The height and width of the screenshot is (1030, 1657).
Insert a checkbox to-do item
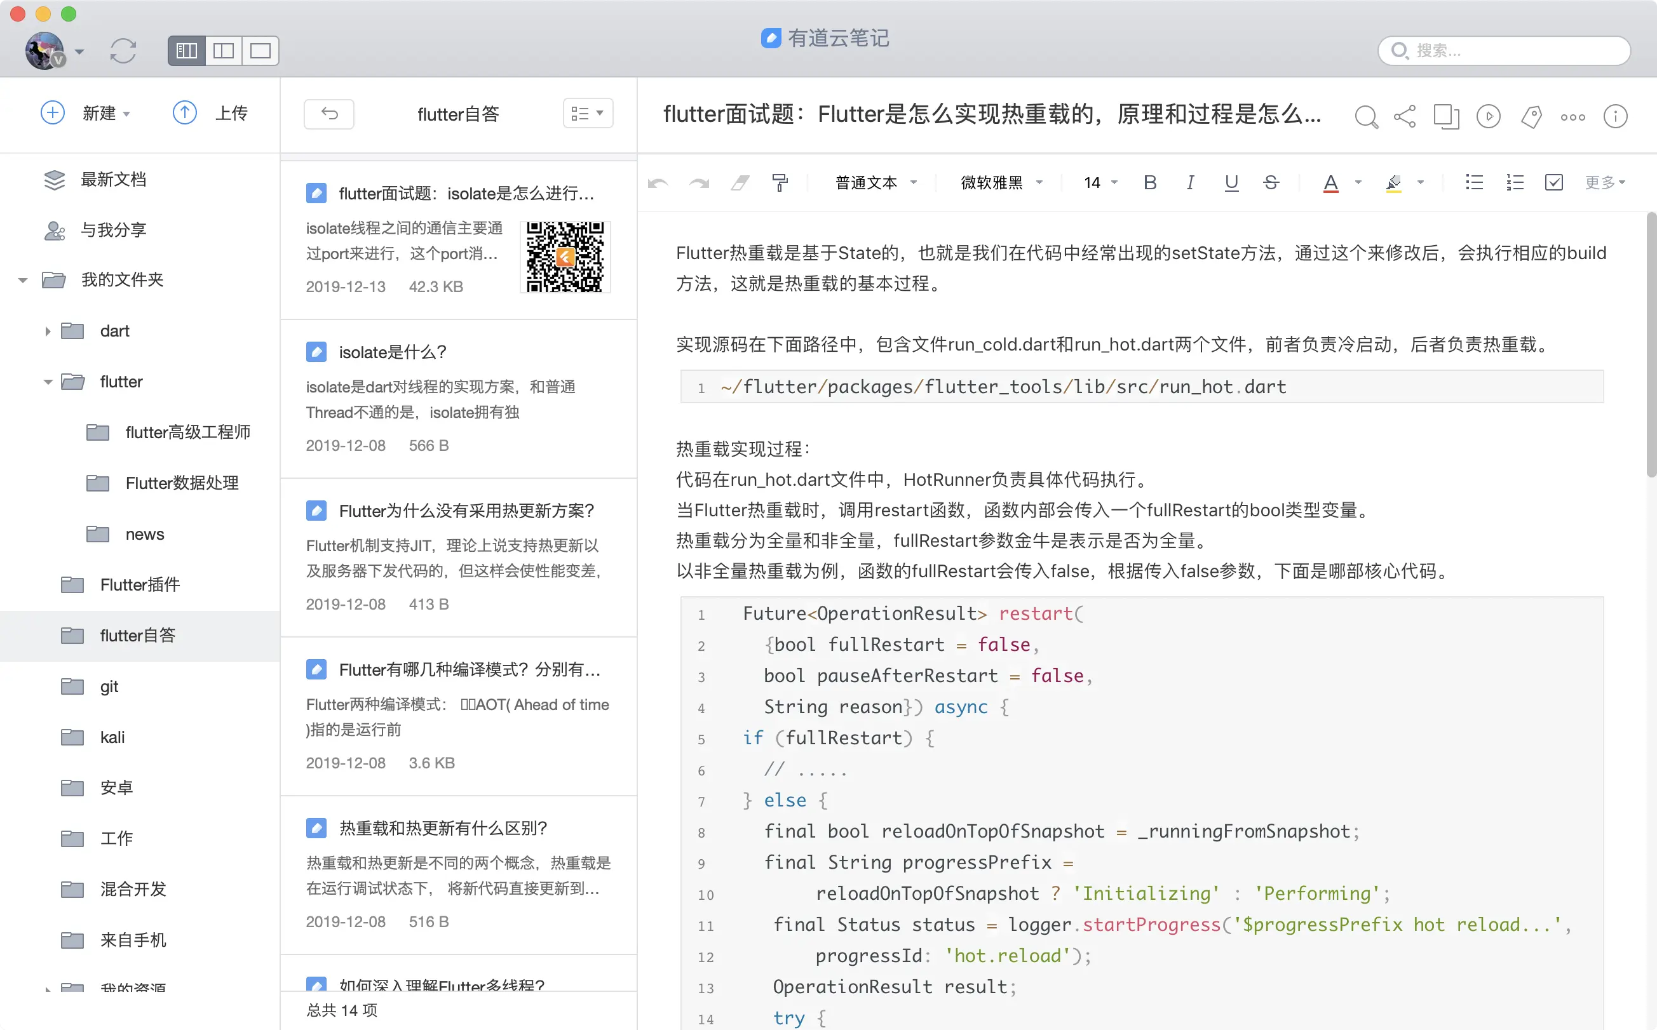pos(1554,182)
